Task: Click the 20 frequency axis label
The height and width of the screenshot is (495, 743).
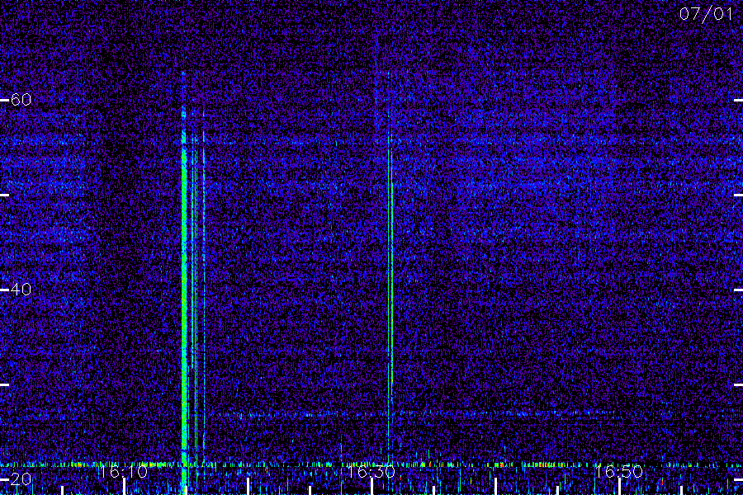Action: pyautogui.click(x=21, y=478)
